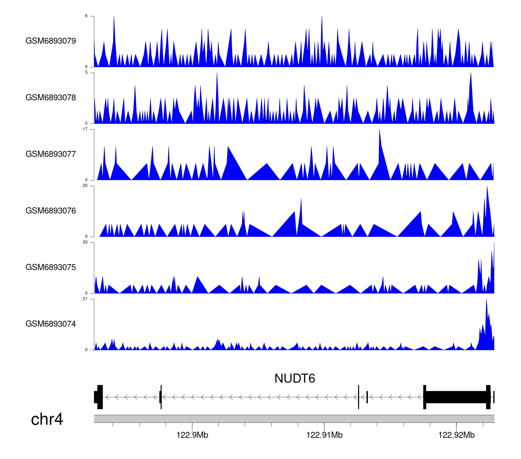Click y-axis maximum value 17
Screen dimensions: 521x459
point(85,129)
